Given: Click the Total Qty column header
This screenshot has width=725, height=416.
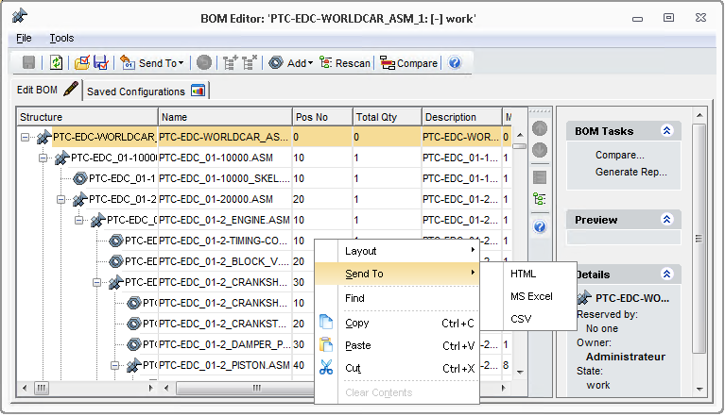Looking at the screenshot, I should click(x=387, y=117).
